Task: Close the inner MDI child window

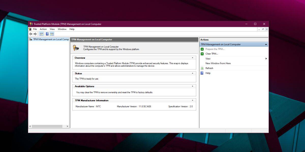Action: coord(266,29)
